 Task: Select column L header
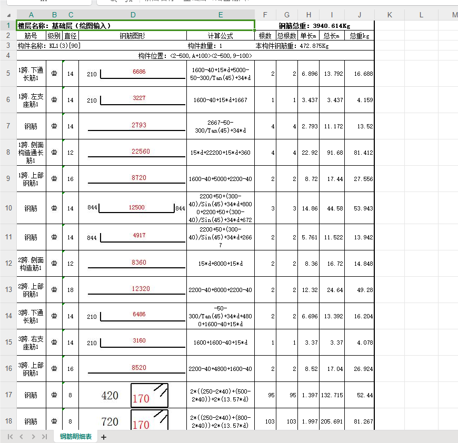[421, 15]
